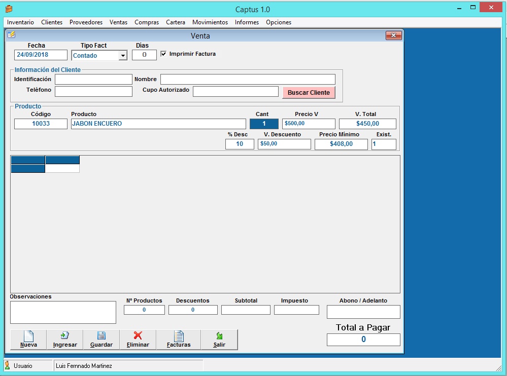This screenshot has height=376, width=507.
Task: Close the Venta window
Action: tap(393, 35)
